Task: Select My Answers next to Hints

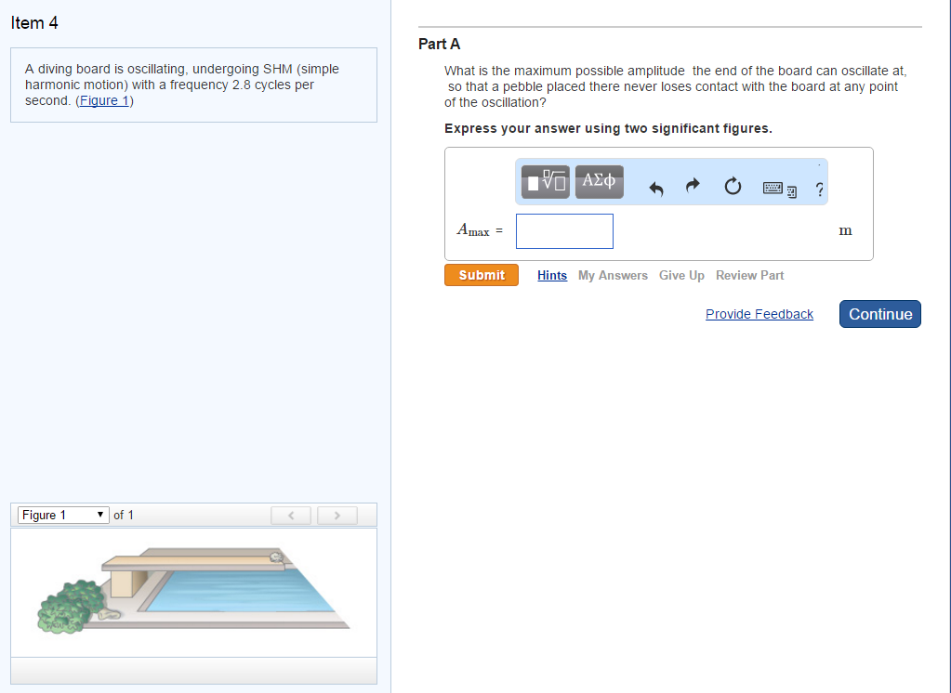Action: tap(613, 275)
